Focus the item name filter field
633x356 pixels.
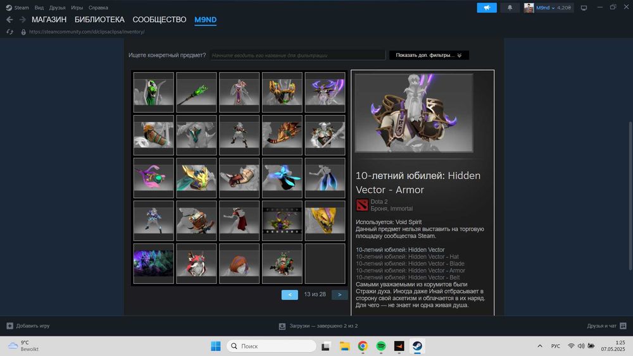pos(298,55)
